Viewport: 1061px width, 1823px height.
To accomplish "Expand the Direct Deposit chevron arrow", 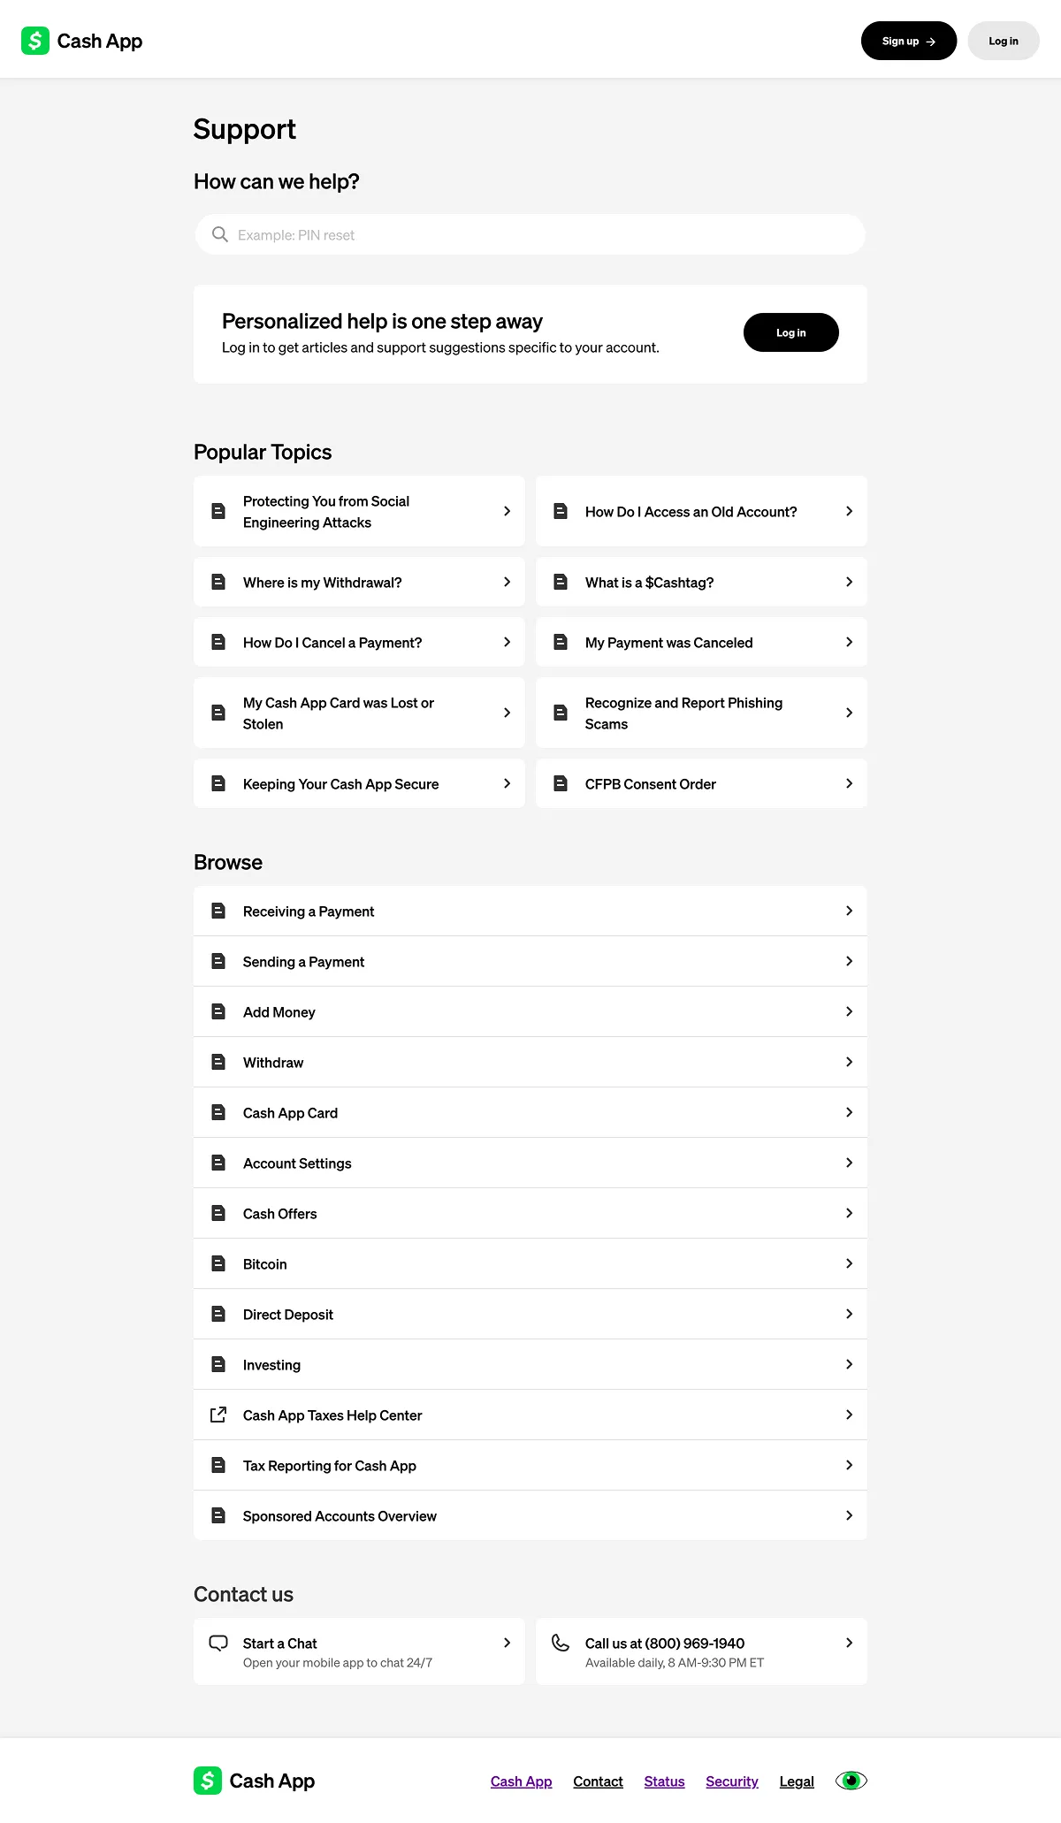I will click(x=849, y=1314).
